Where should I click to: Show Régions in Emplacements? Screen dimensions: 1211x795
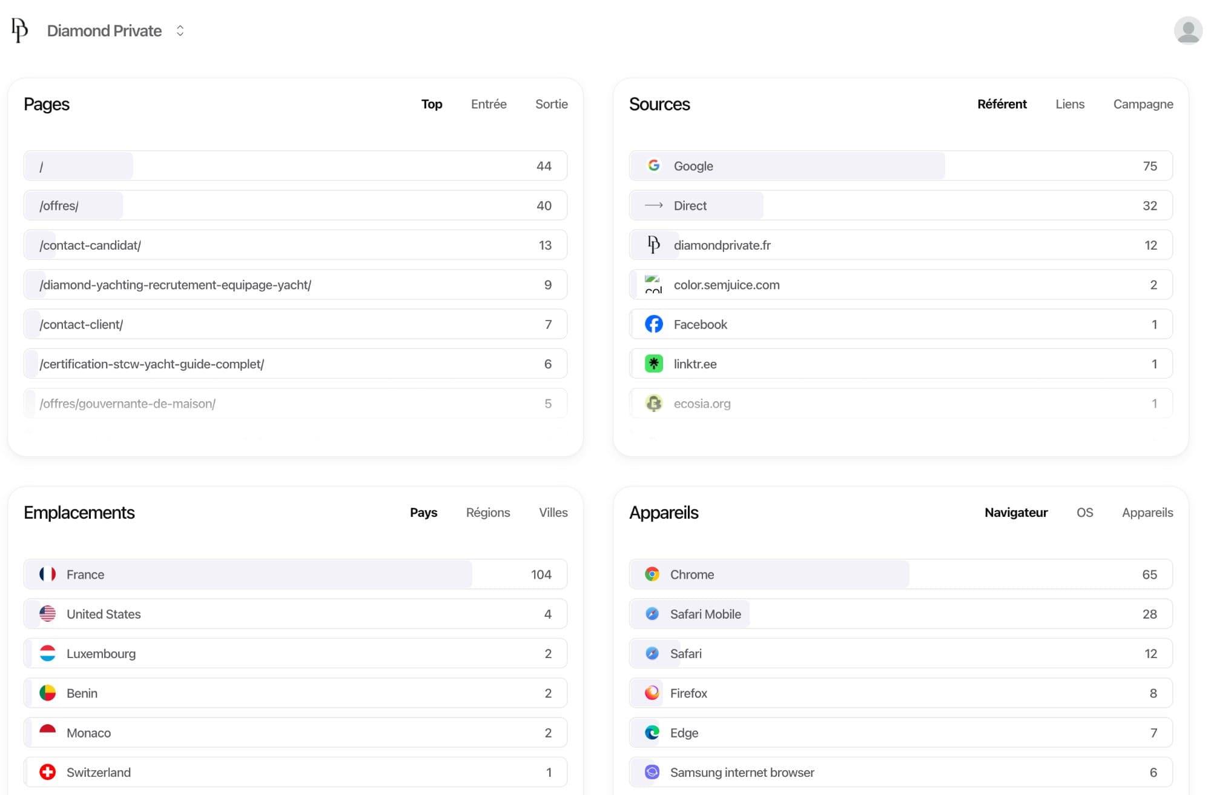(x=488, y=513)
